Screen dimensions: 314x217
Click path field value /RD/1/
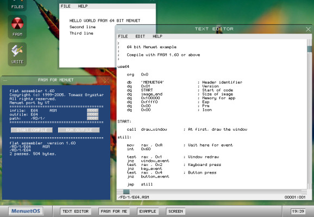pos(37,118)
